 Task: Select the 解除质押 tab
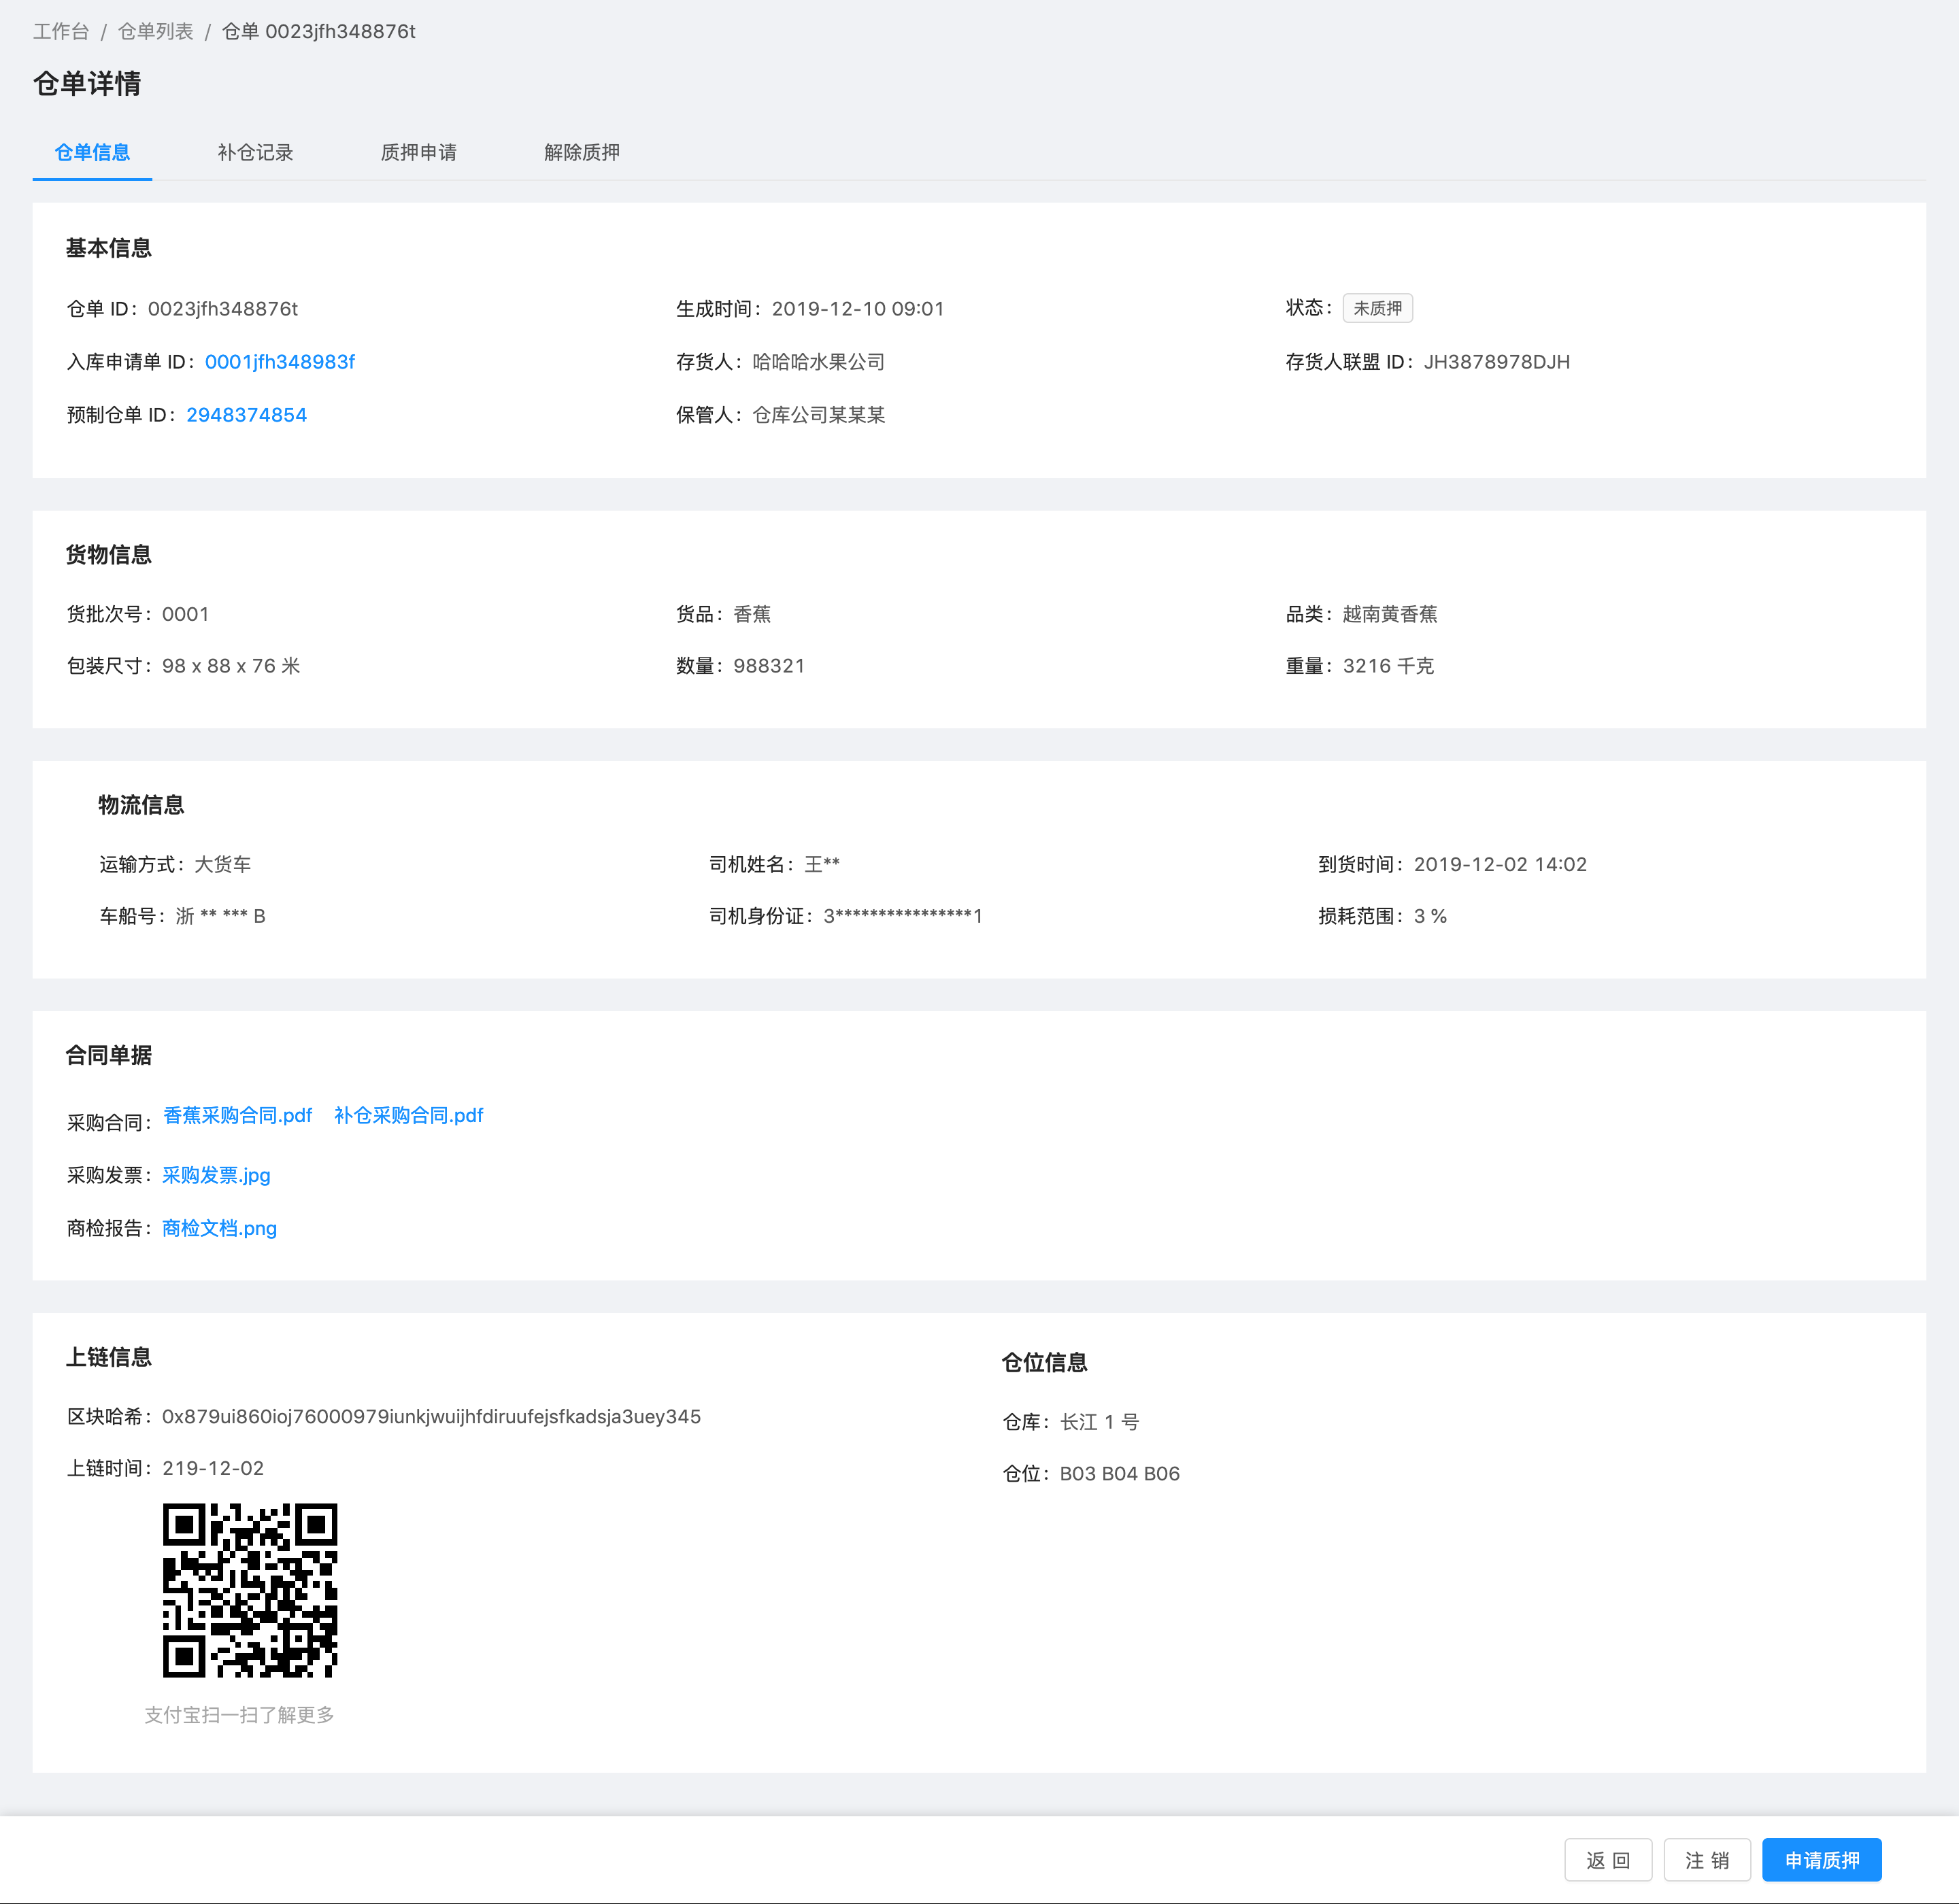click(x=582, y=152)
